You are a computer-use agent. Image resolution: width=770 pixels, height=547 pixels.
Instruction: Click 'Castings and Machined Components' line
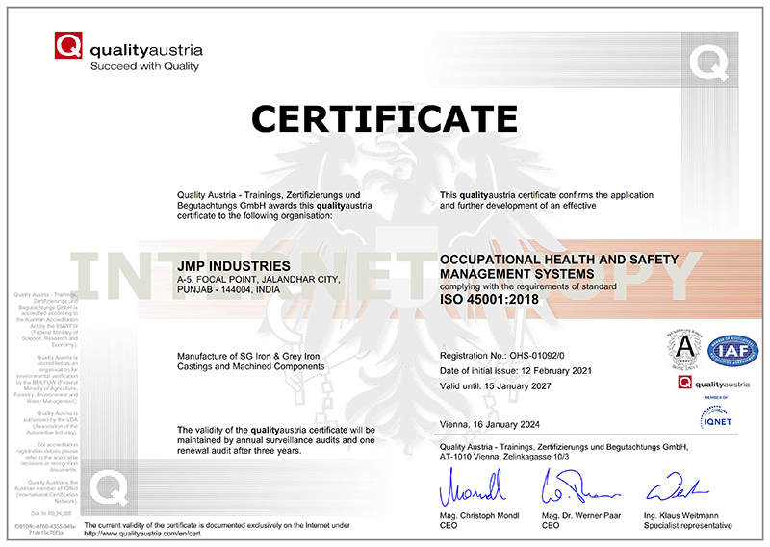click(250, 366)
